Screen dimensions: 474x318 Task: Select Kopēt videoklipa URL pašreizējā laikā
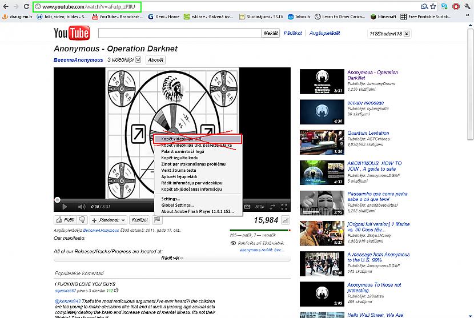[198, 146]
